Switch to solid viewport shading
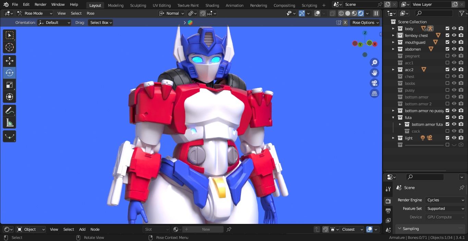 click(x=348, y=13)
